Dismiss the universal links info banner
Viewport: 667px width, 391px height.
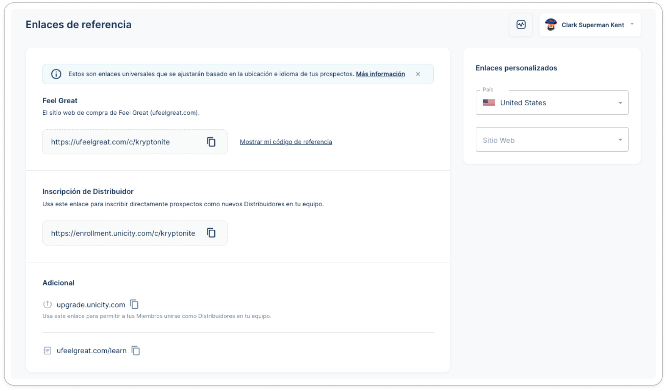pos(418,74)
